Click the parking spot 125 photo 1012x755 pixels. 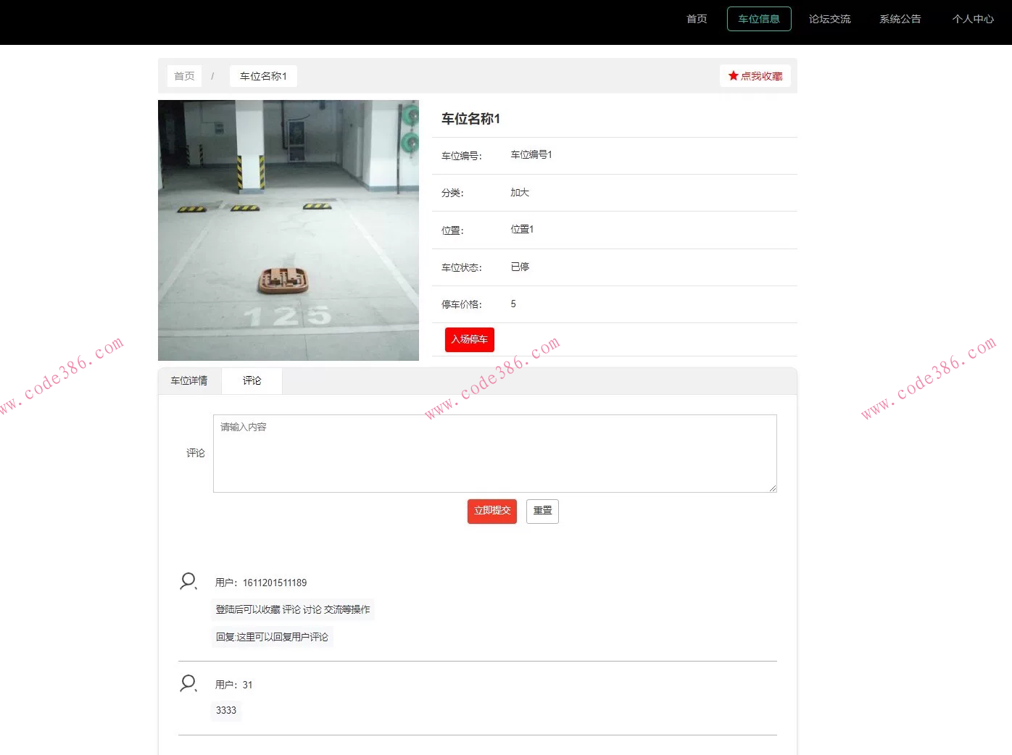[x=288, y=230]
